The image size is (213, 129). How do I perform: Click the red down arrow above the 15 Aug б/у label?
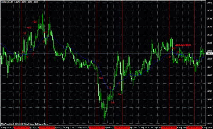pyautogui.click(x=110, y=87)
